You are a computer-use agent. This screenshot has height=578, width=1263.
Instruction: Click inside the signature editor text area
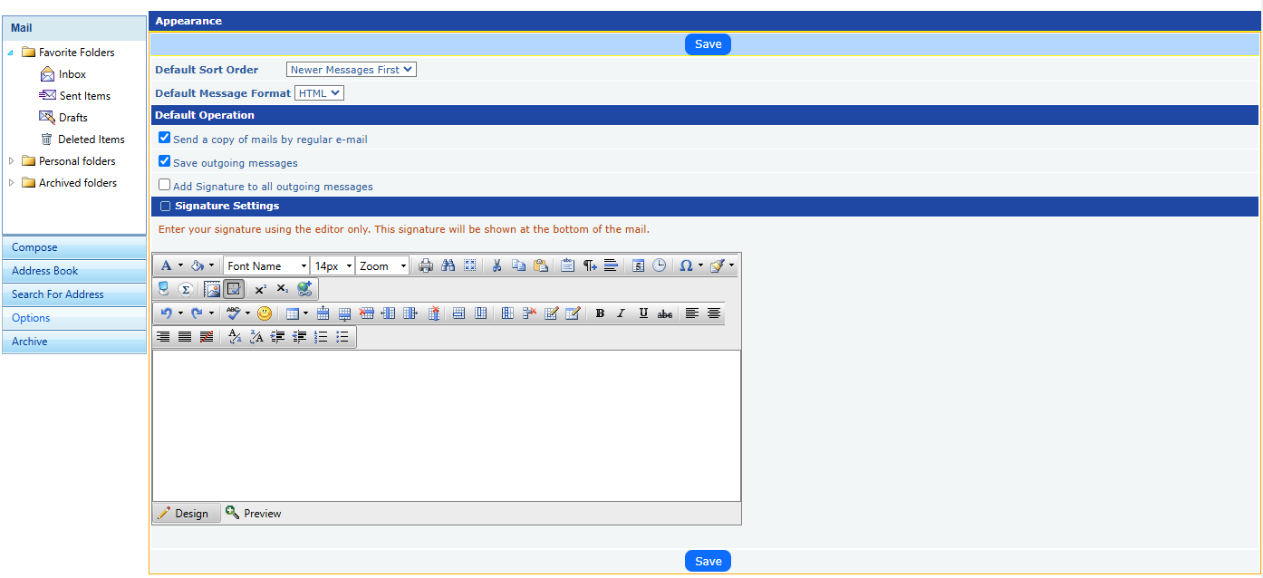pos(446,426)
